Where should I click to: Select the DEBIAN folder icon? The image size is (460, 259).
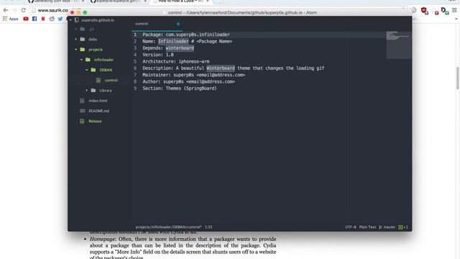(x=93, y=70)
